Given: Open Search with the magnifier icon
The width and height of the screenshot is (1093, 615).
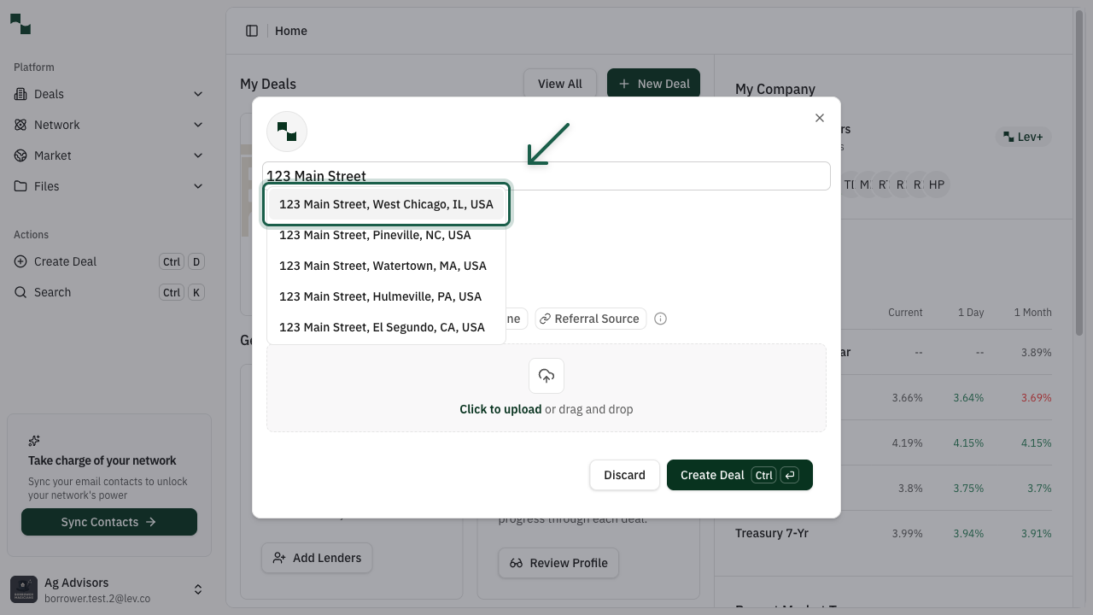Looking at the screenshot, I should coord(19,291).
